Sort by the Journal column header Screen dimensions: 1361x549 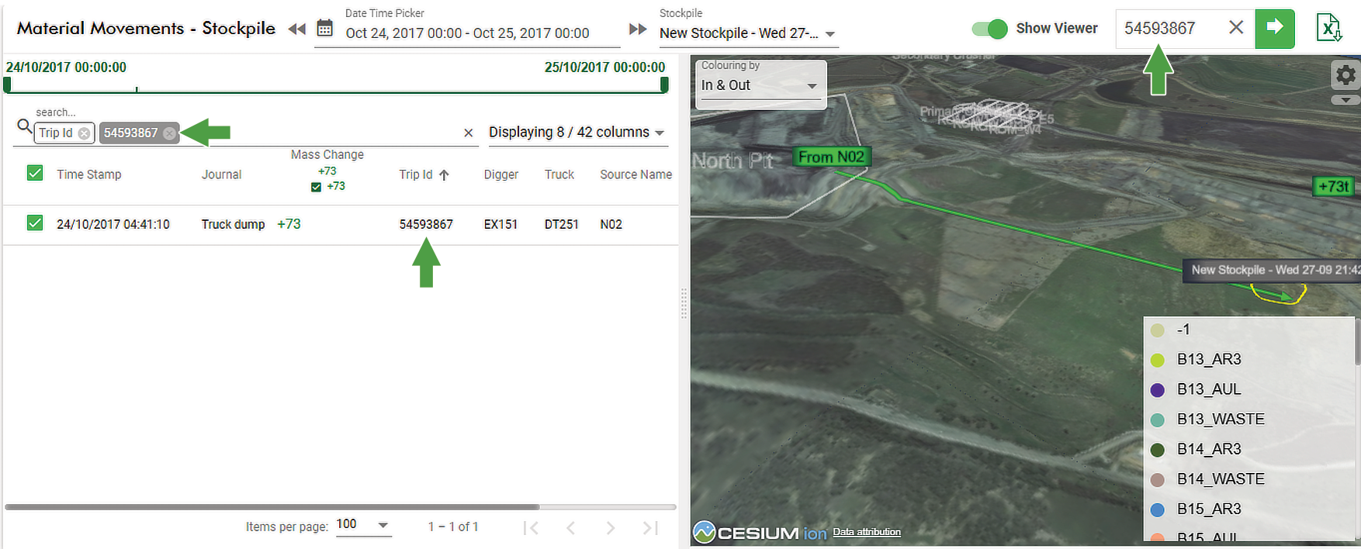point(222,174)
